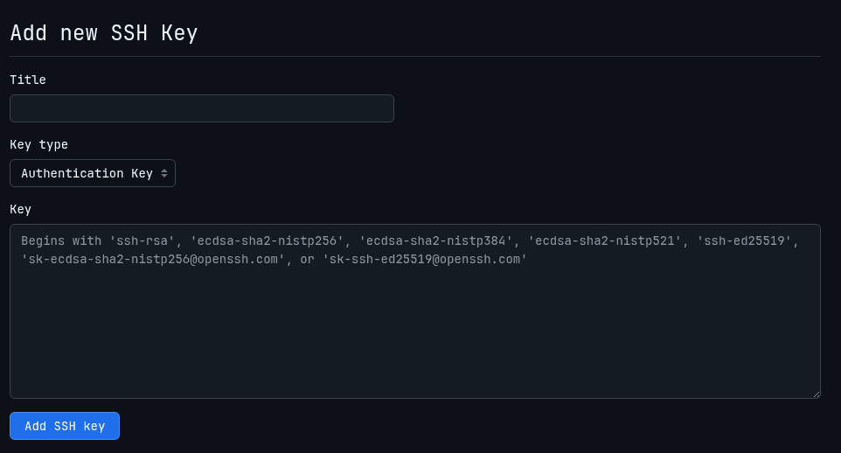Click the "Title" field label
Screen dimensions: 841x453
28,80
